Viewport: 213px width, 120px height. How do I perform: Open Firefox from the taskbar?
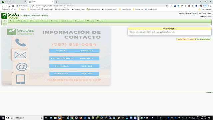click(x=81, y=118)
